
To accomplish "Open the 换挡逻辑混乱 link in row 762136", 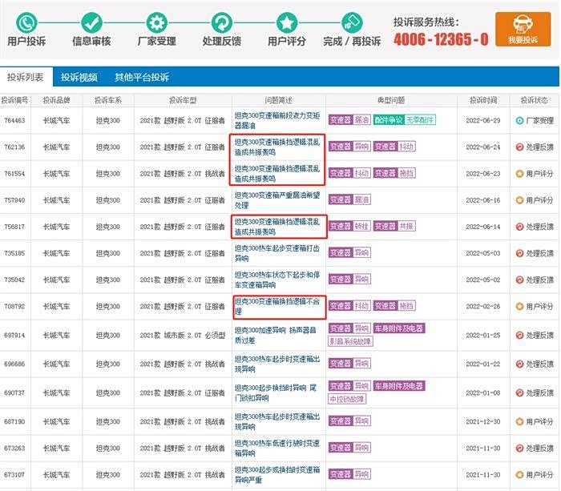I will (277, 147).
